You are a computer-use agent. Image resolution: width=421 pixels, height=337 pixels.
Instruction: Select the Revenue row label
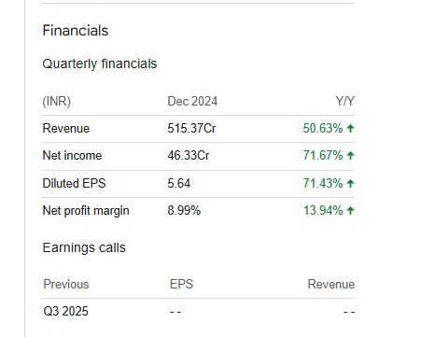click(66, 129)
